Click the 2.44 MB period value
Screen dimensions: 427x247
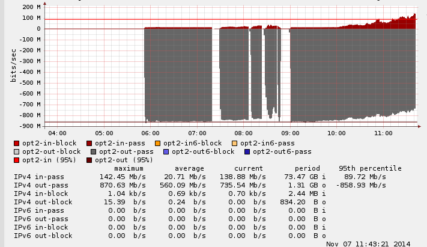(x=303, y=194)
